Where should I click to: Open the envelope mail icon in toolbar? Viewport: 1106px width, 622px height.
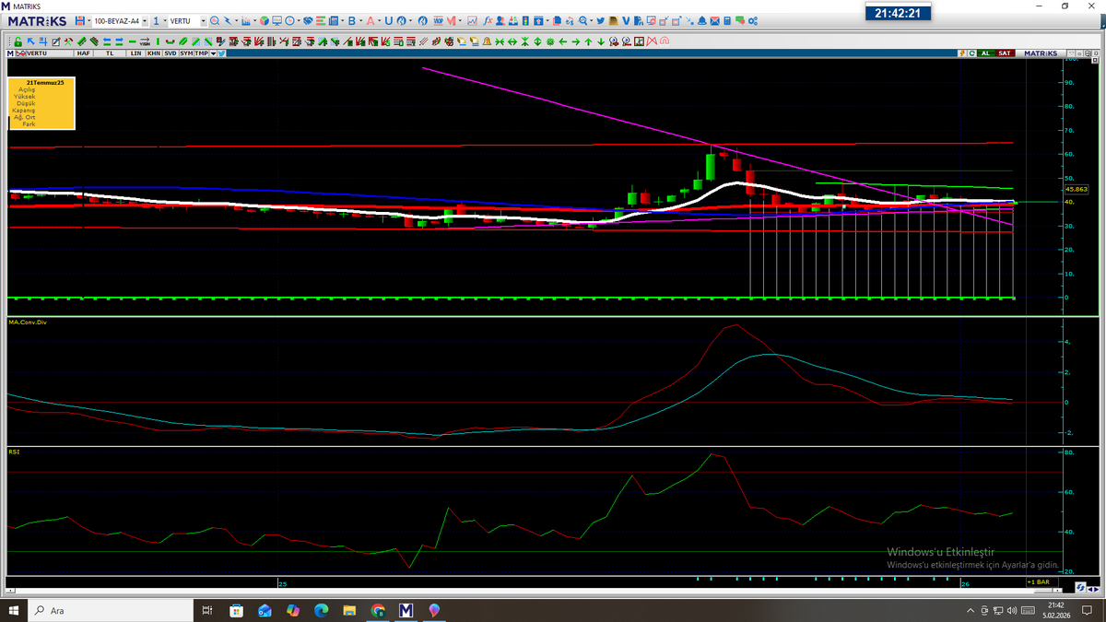pos(714,20)
